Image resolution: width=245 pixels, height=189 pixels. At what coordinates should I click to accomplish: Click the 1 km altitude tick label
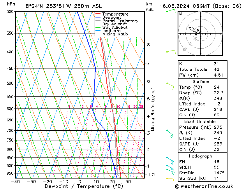click(148, 166)
